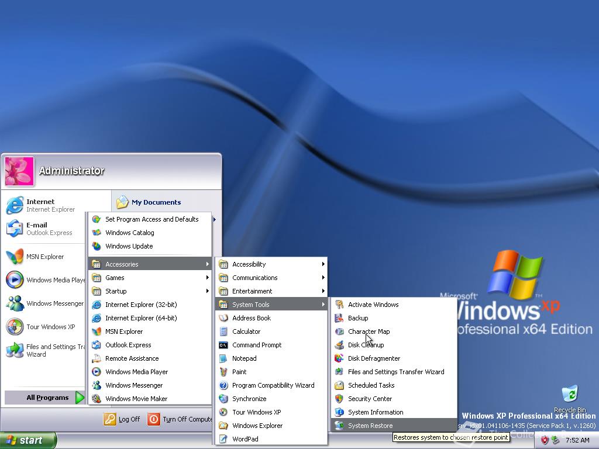The width and height of the screenshot is (599, 449).
Task: Launch Paint from its icon
Action: coord(223,371)
